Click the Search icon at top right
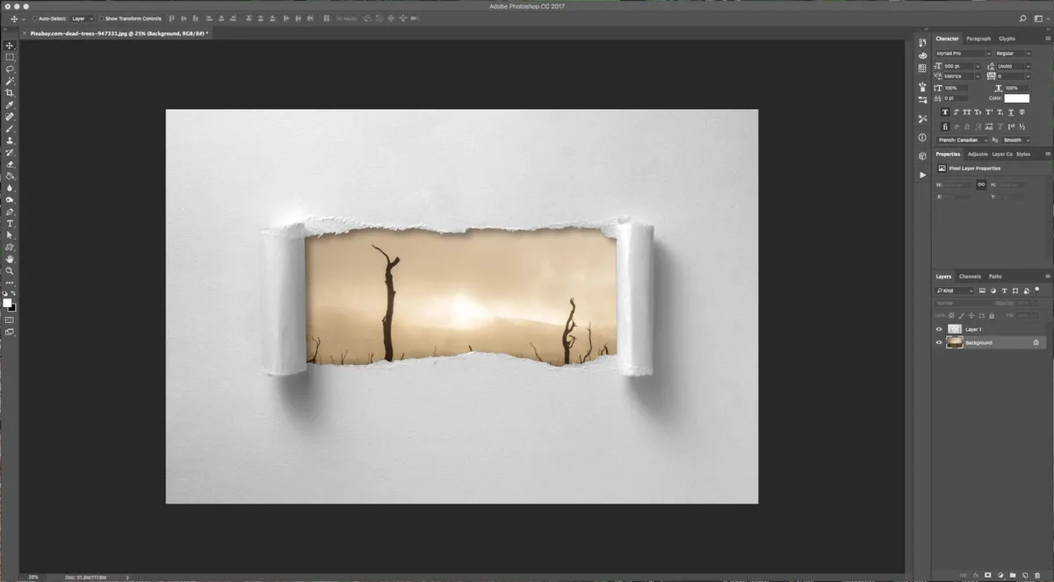 click(1024, 18)
